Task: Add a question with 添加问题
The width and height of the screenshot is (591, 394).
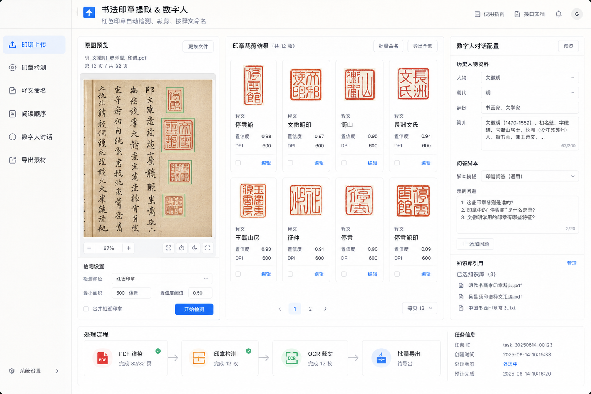Action: 475,244
